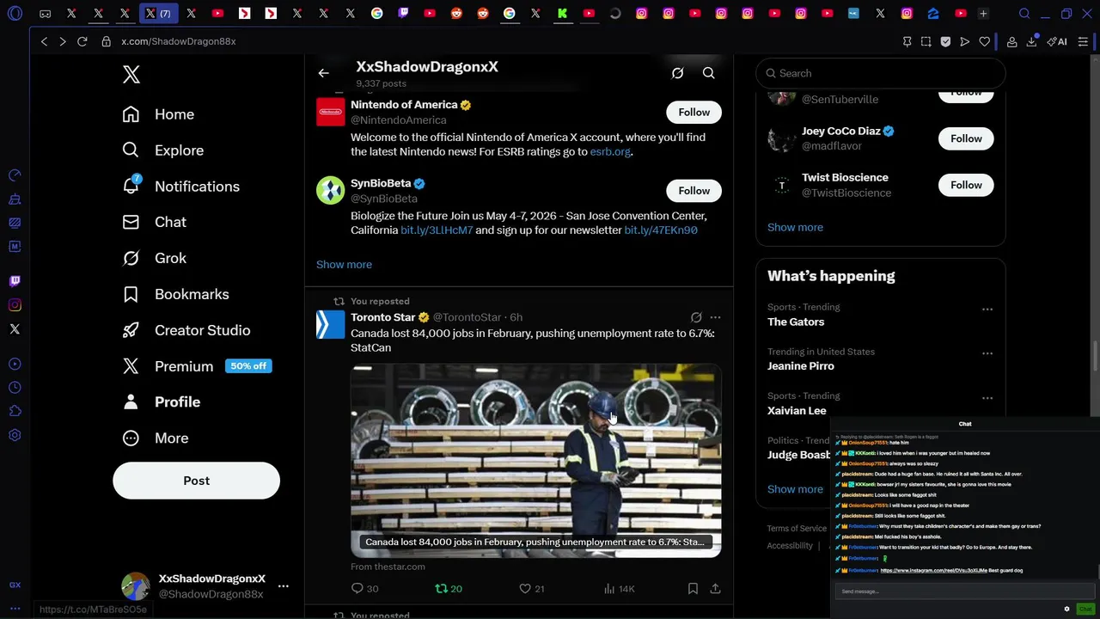Viewport: 1100px width, 619px height.
Task: Bookmark the Toronto Star post
Action: click(693, 589)
